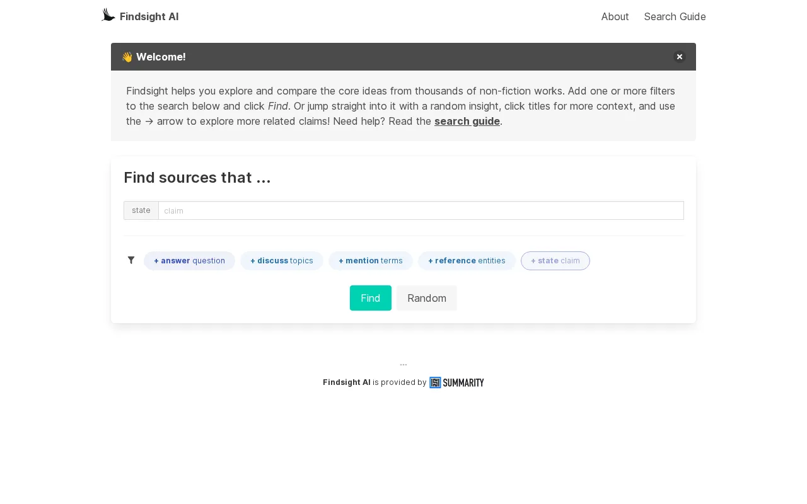
Task: Add a 'mention terms' filter
Action: pos(371,261)
